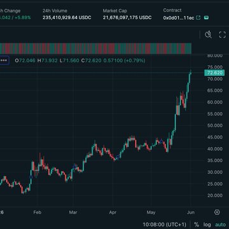
Task: Open contract address in external explorer
Action: pos(198,18)
